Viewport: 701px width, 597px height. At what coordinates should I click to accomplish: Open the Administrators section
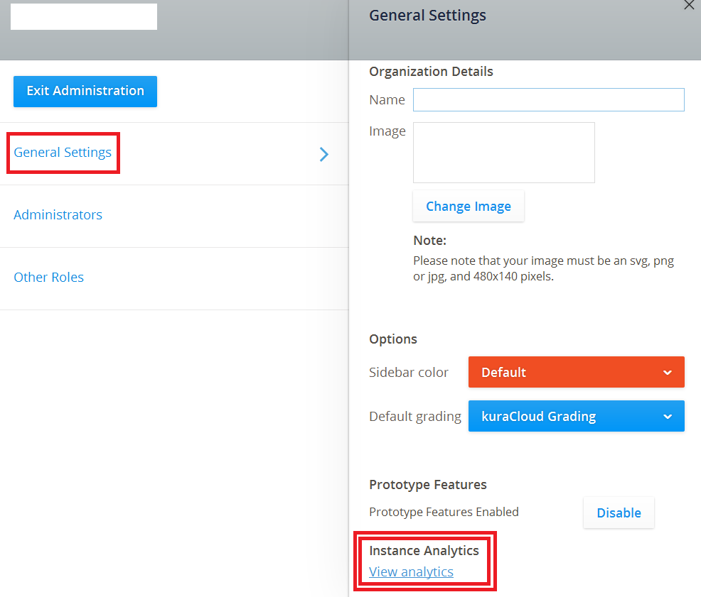click(58, 215)
